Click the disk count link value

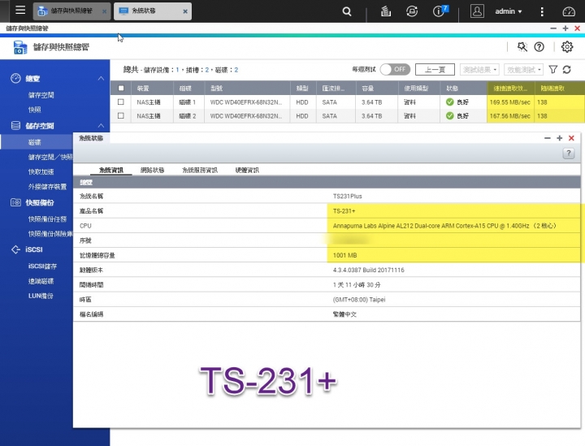(236, 70)
